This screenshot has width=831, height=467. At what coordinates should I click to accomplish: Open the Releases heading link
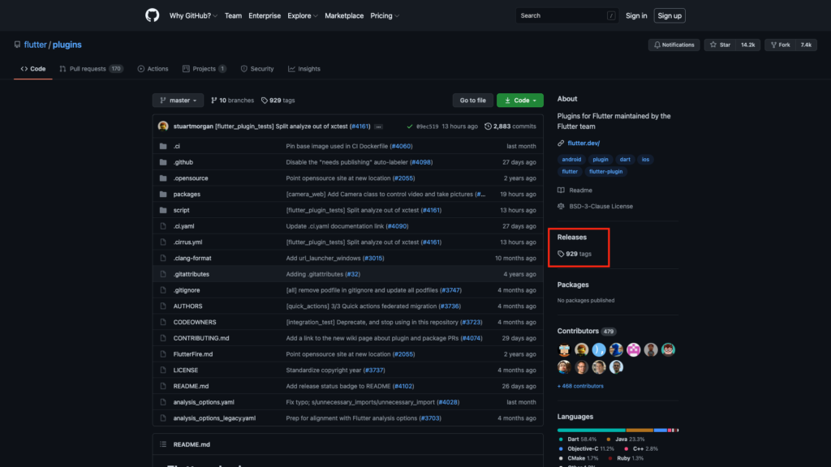(x=572, y=238)
